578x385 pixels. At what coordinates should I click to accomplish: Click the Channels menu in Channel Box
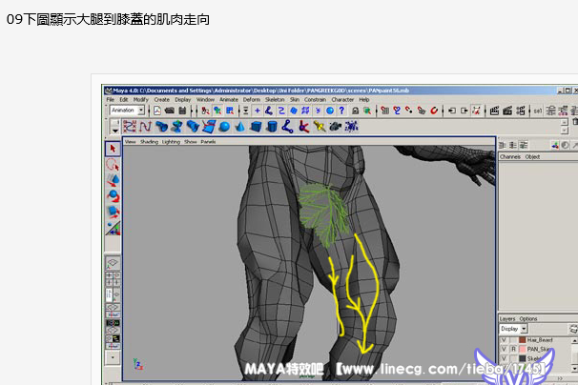(x=510, y=156)
